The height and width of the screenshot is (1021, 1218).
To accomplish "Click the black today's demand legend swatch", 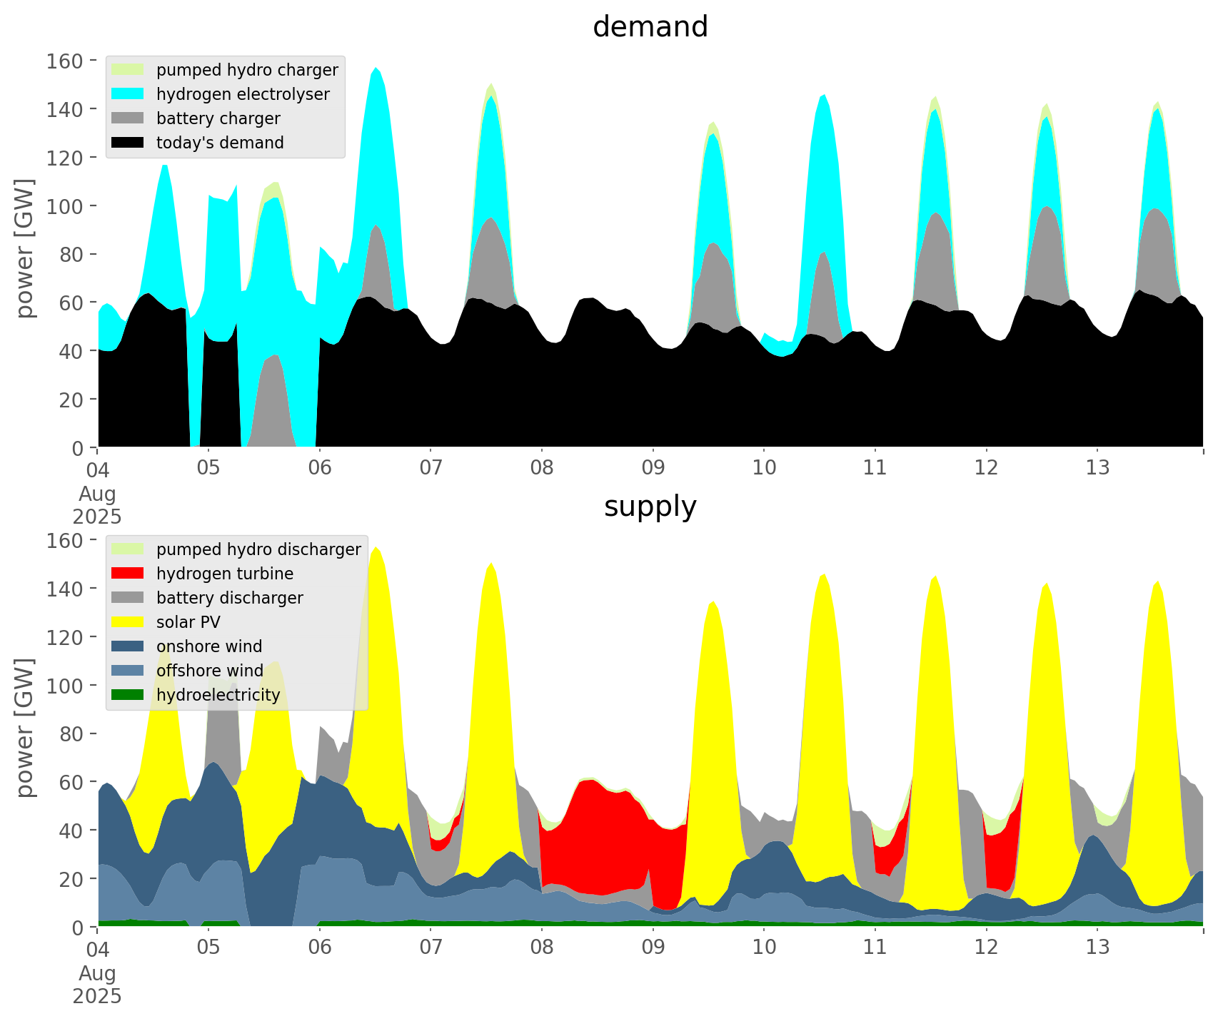I will 128,143.
